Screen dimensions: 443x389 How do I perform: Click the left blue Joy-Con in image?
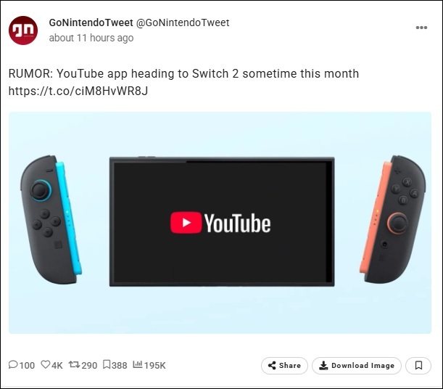[x=47, y=218]
